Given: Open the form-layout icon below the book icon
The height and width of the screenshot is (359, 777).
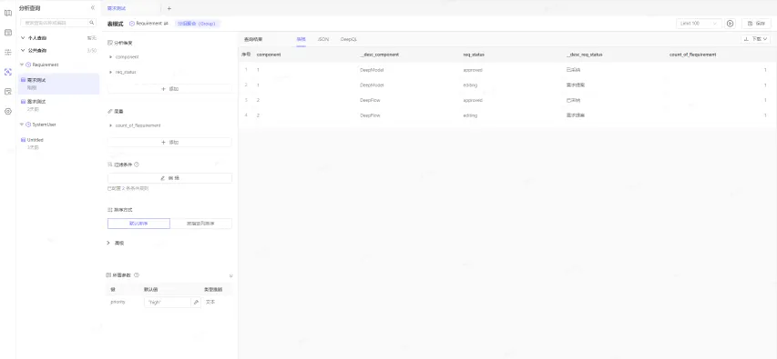Looking at the screenshot, I should click(8, 33).
